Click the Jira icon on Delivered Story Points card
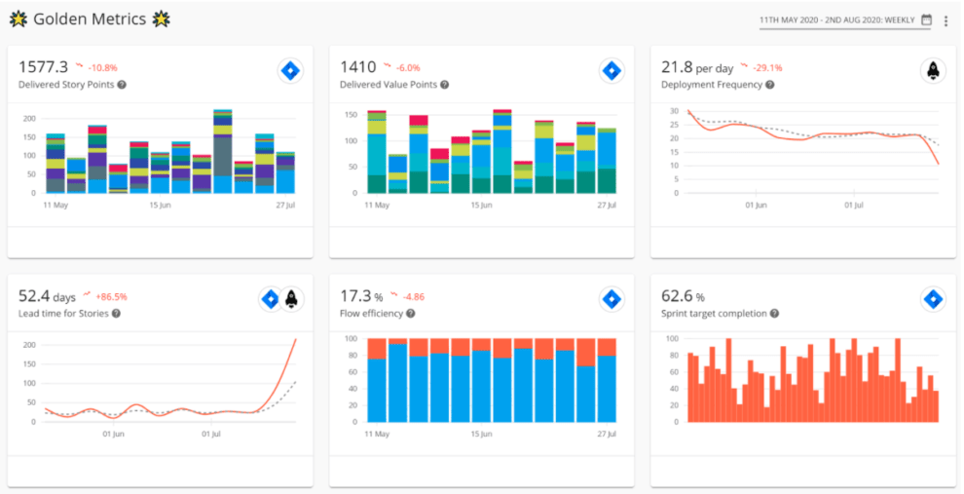The width and height of the screenshot is (964, 494). 290,71
